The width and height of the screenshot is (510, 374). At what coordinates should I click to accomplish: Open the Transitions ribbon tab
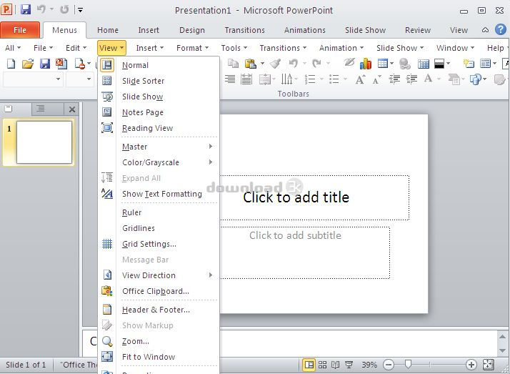pos(244,30)
